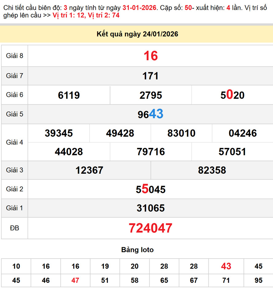This screenshot has height=289, width=273.
Task: Select number 79716 in Giải 4
Action: coord(150,152)
